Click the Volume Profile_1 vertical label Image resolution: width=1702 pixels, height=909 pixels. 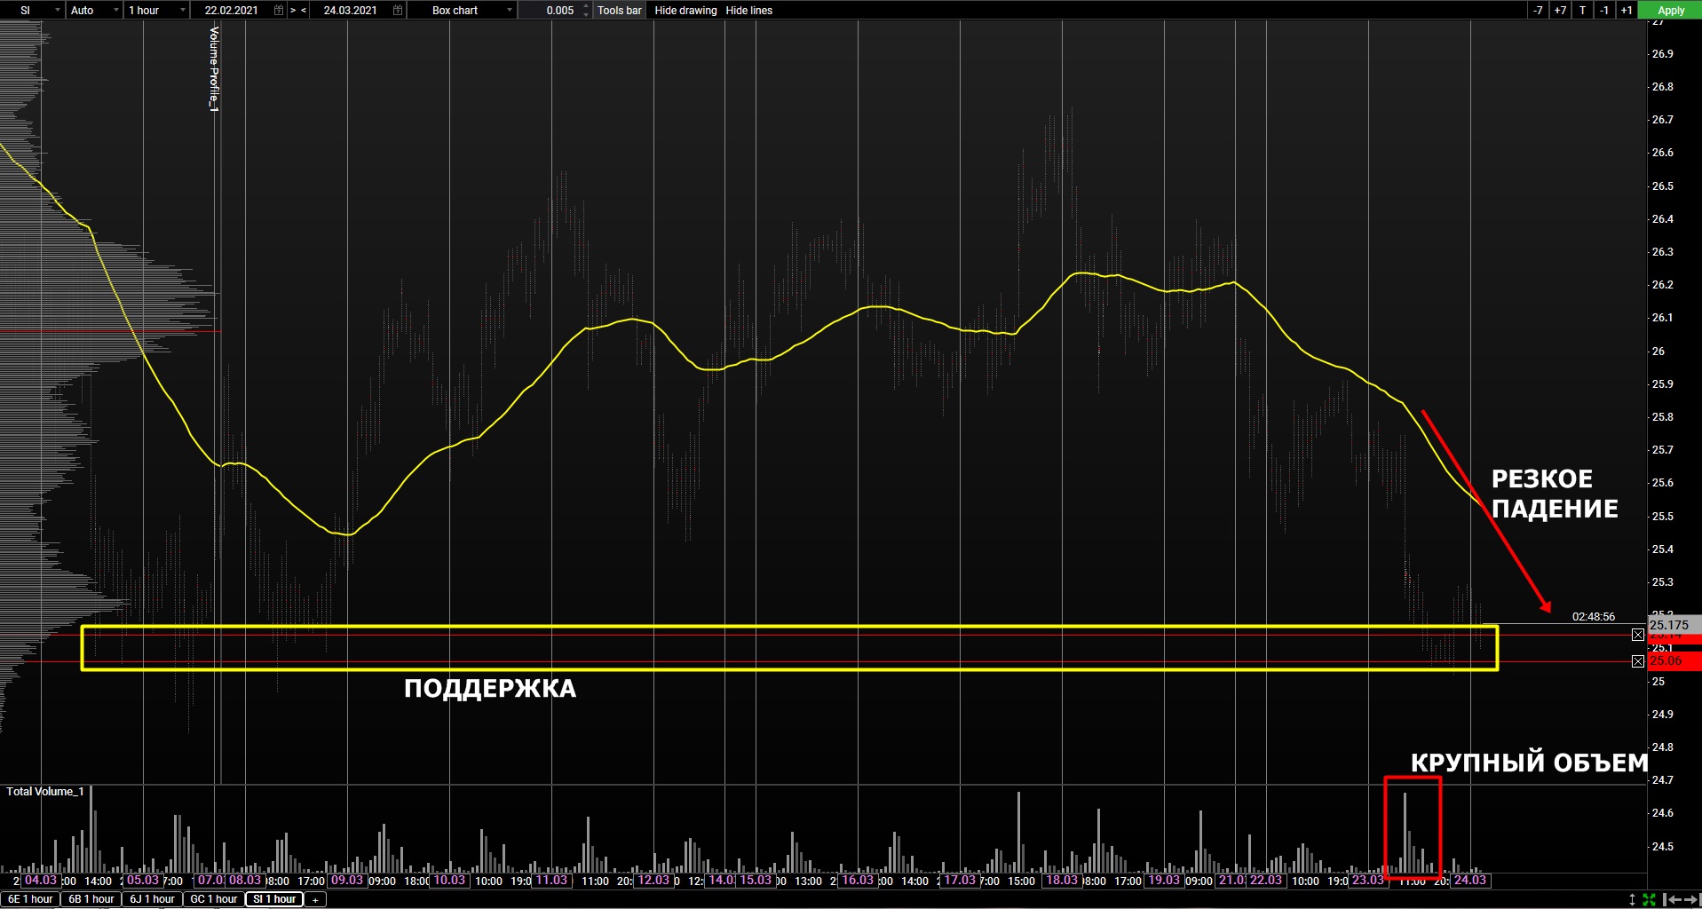pyautogui.click(x=214, y=69)
